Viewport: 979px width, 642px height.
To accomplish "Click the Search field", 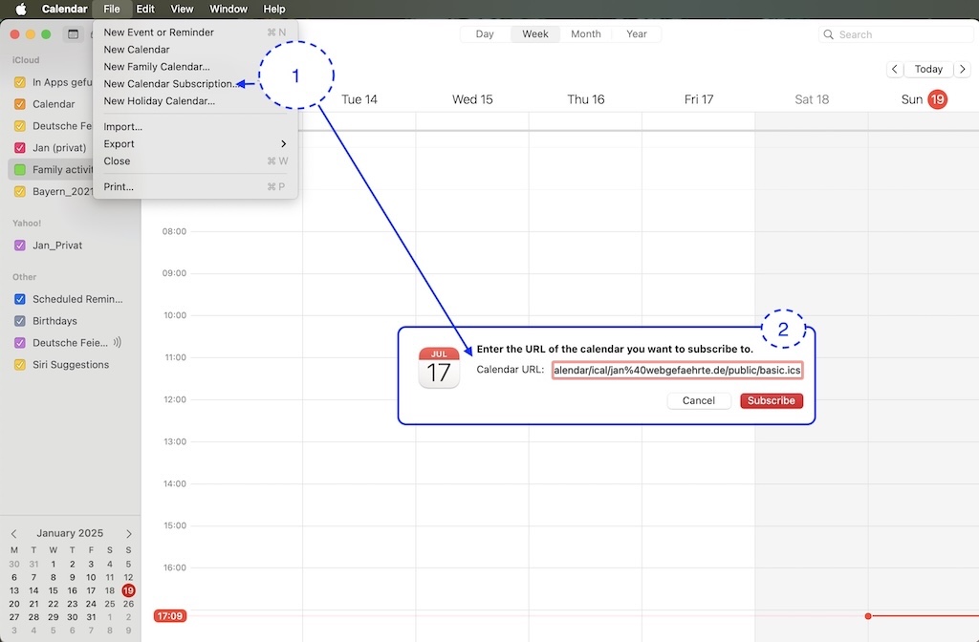I will point(896,34).
